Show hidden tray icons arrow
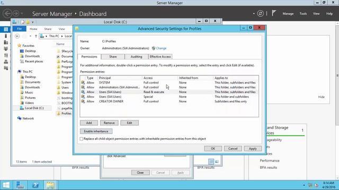This screenshot has height=190, width=339. [304, 185]
